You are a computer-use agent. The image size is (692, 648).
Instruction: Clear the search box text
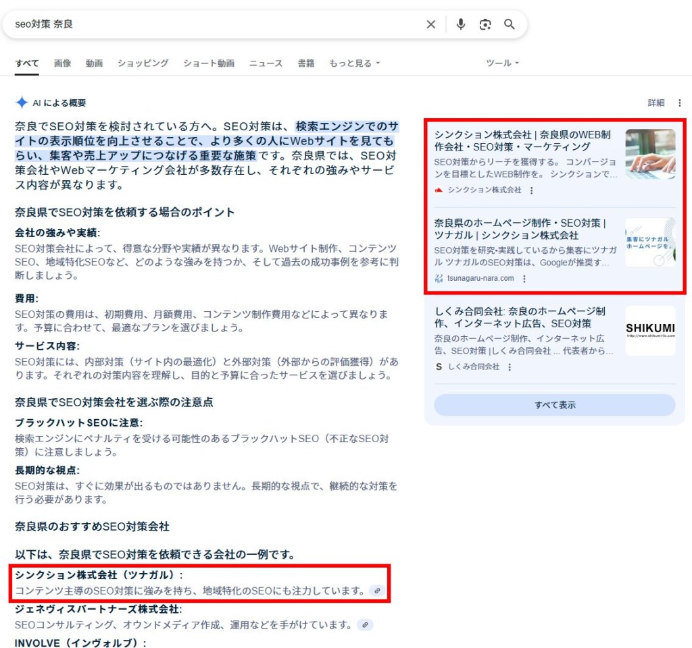[x=430, y=24]
